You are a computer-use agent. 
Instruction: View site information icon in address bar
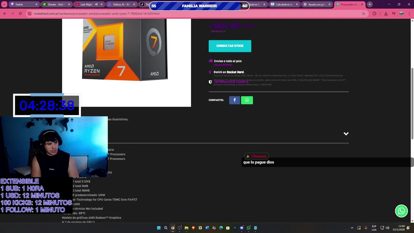pyautogui.click(x=30, y=14)
